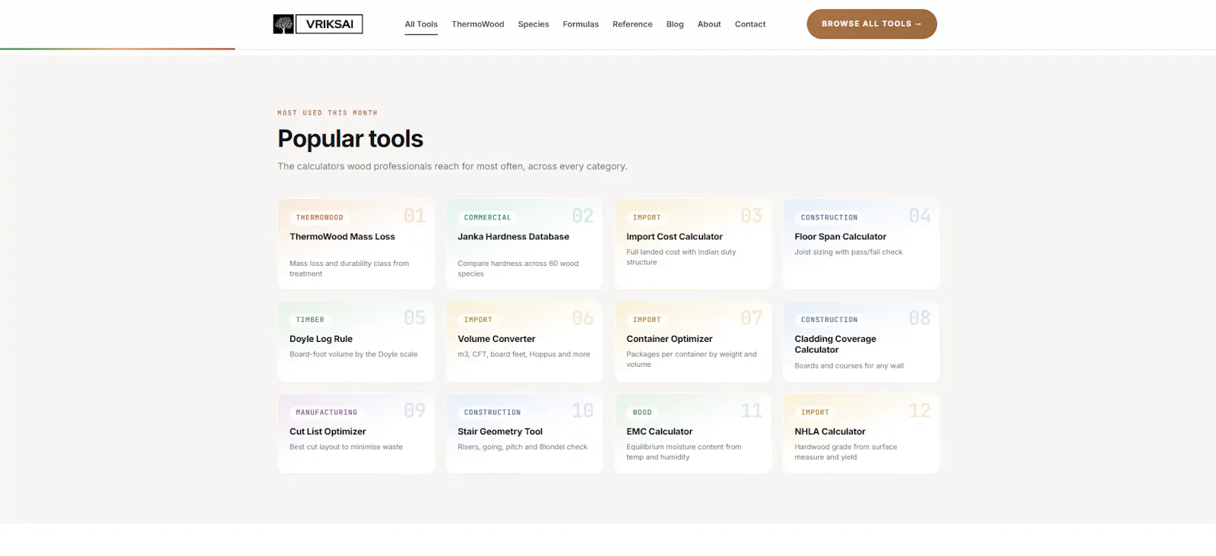Click 'Compare hardness across 60 wood species' text
Viewport: 1216px width, 556px height.
point(518,269)
